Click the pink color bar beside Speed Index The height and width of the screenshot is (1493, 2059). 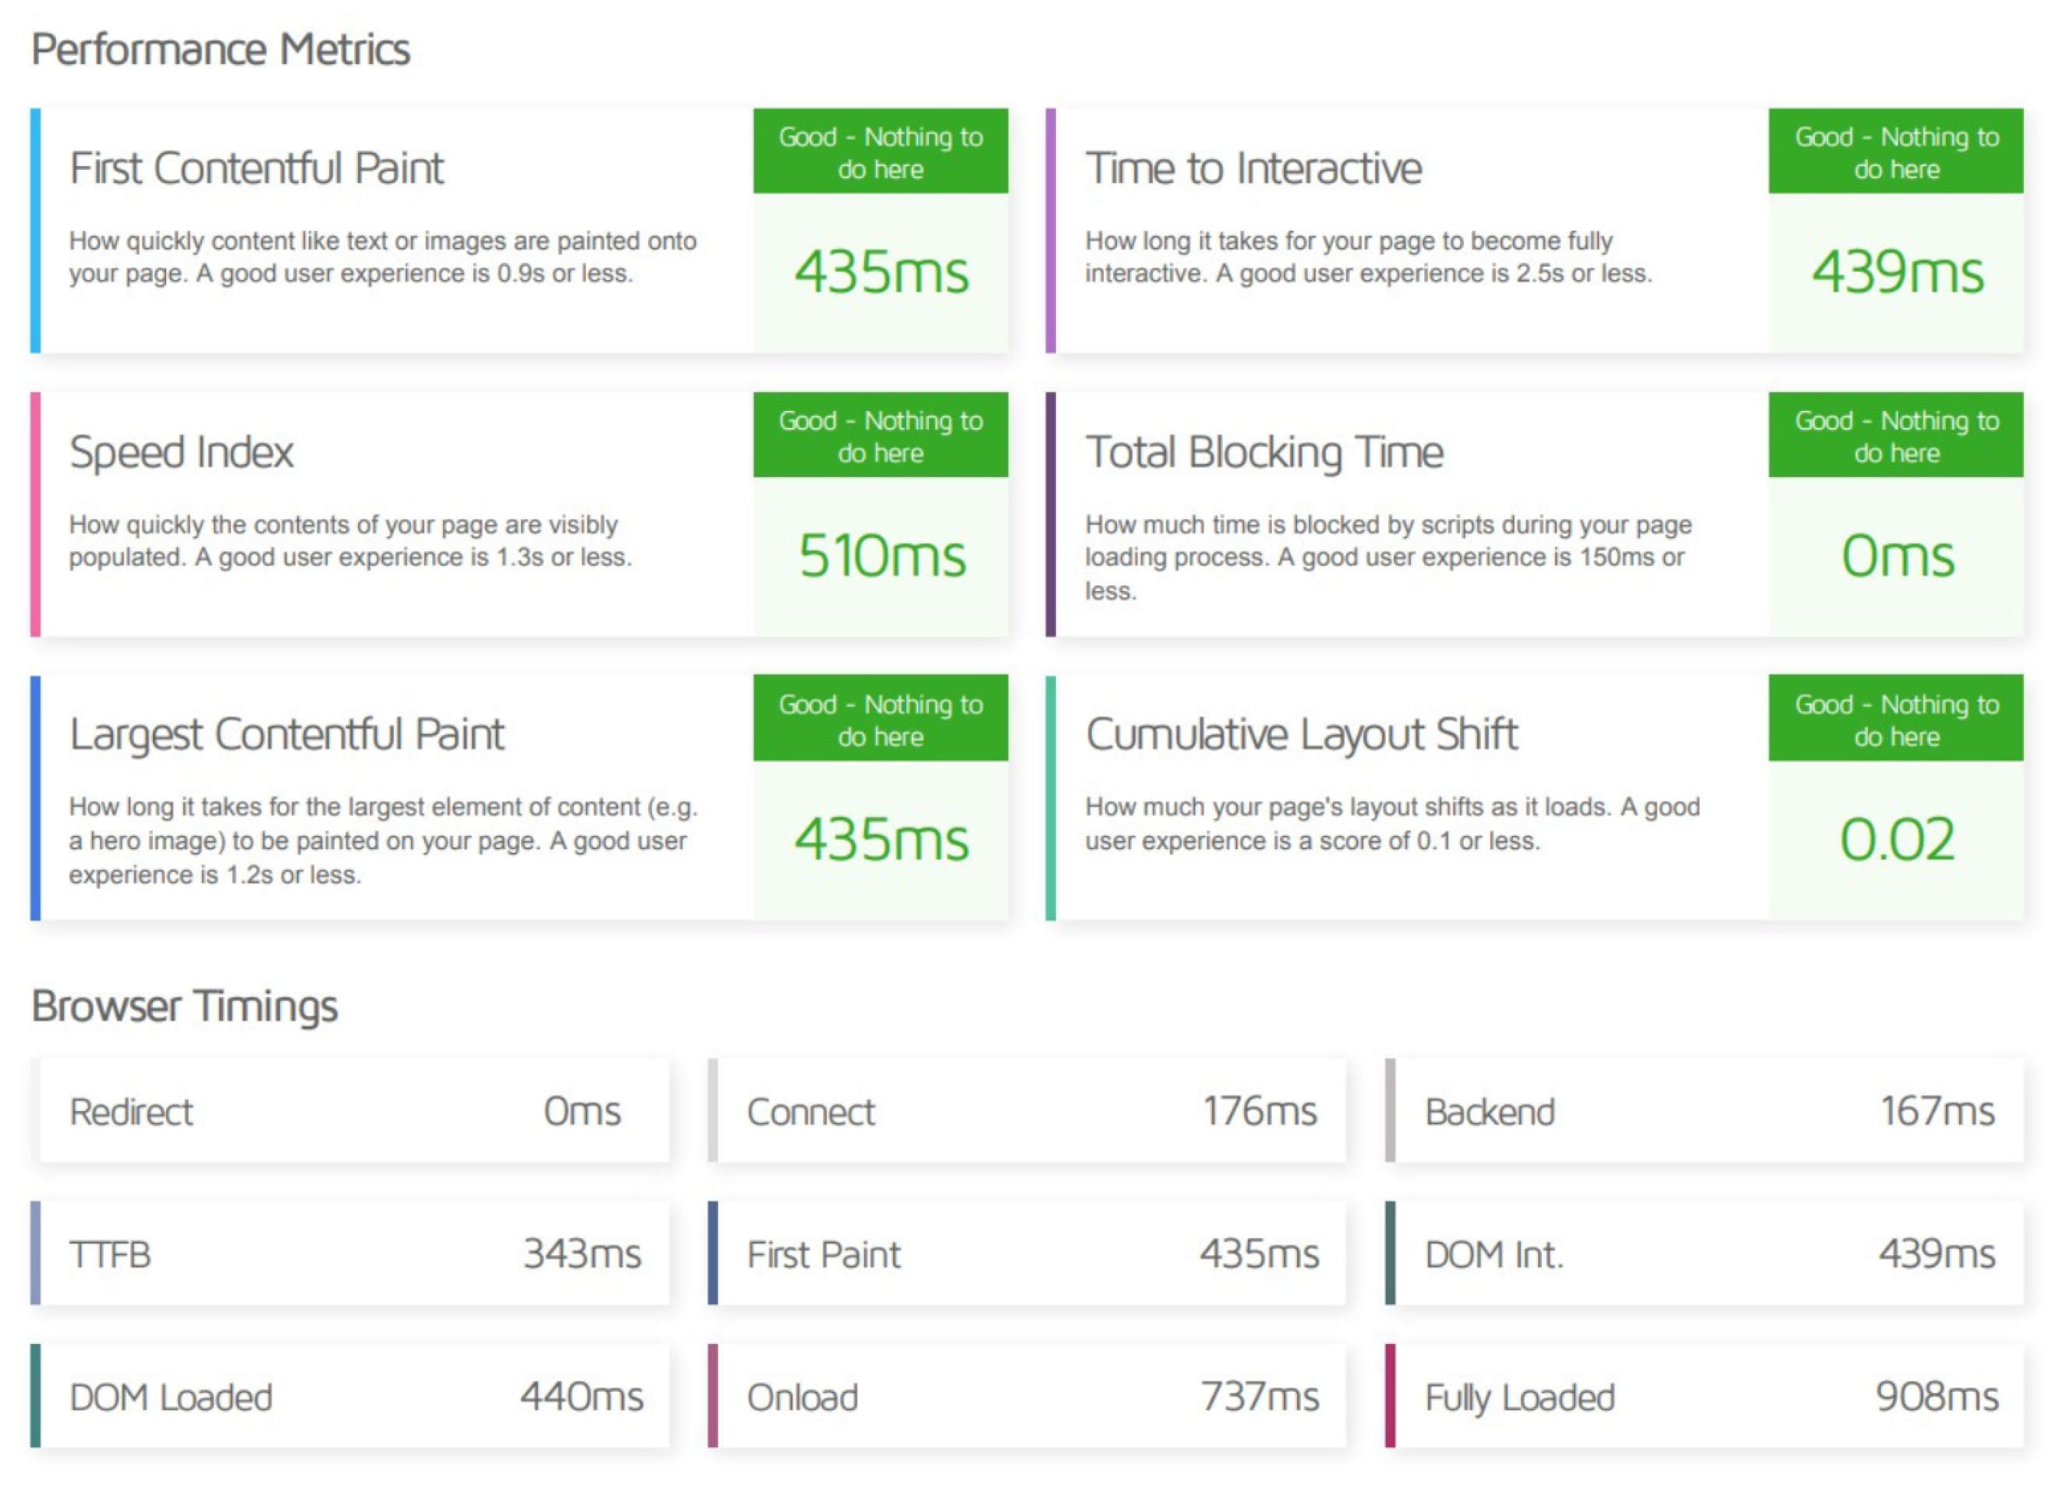pyautogui.click(x=35, y=515)
